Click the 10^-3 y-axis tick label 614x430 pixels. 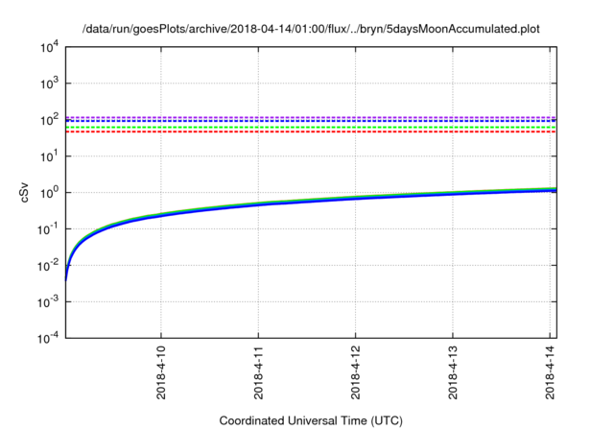pos(48,302)
